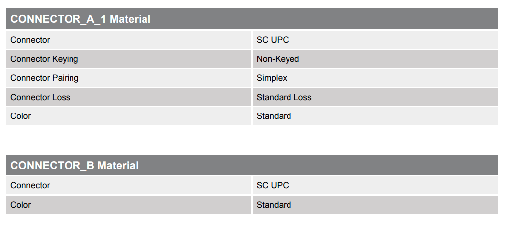Click the Connector label under CONNECTOR_B

30,185
